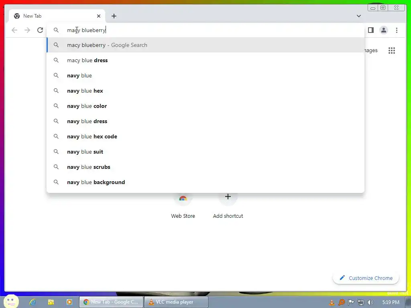Select the New Tab browser tab

click(x=57, y=16)
